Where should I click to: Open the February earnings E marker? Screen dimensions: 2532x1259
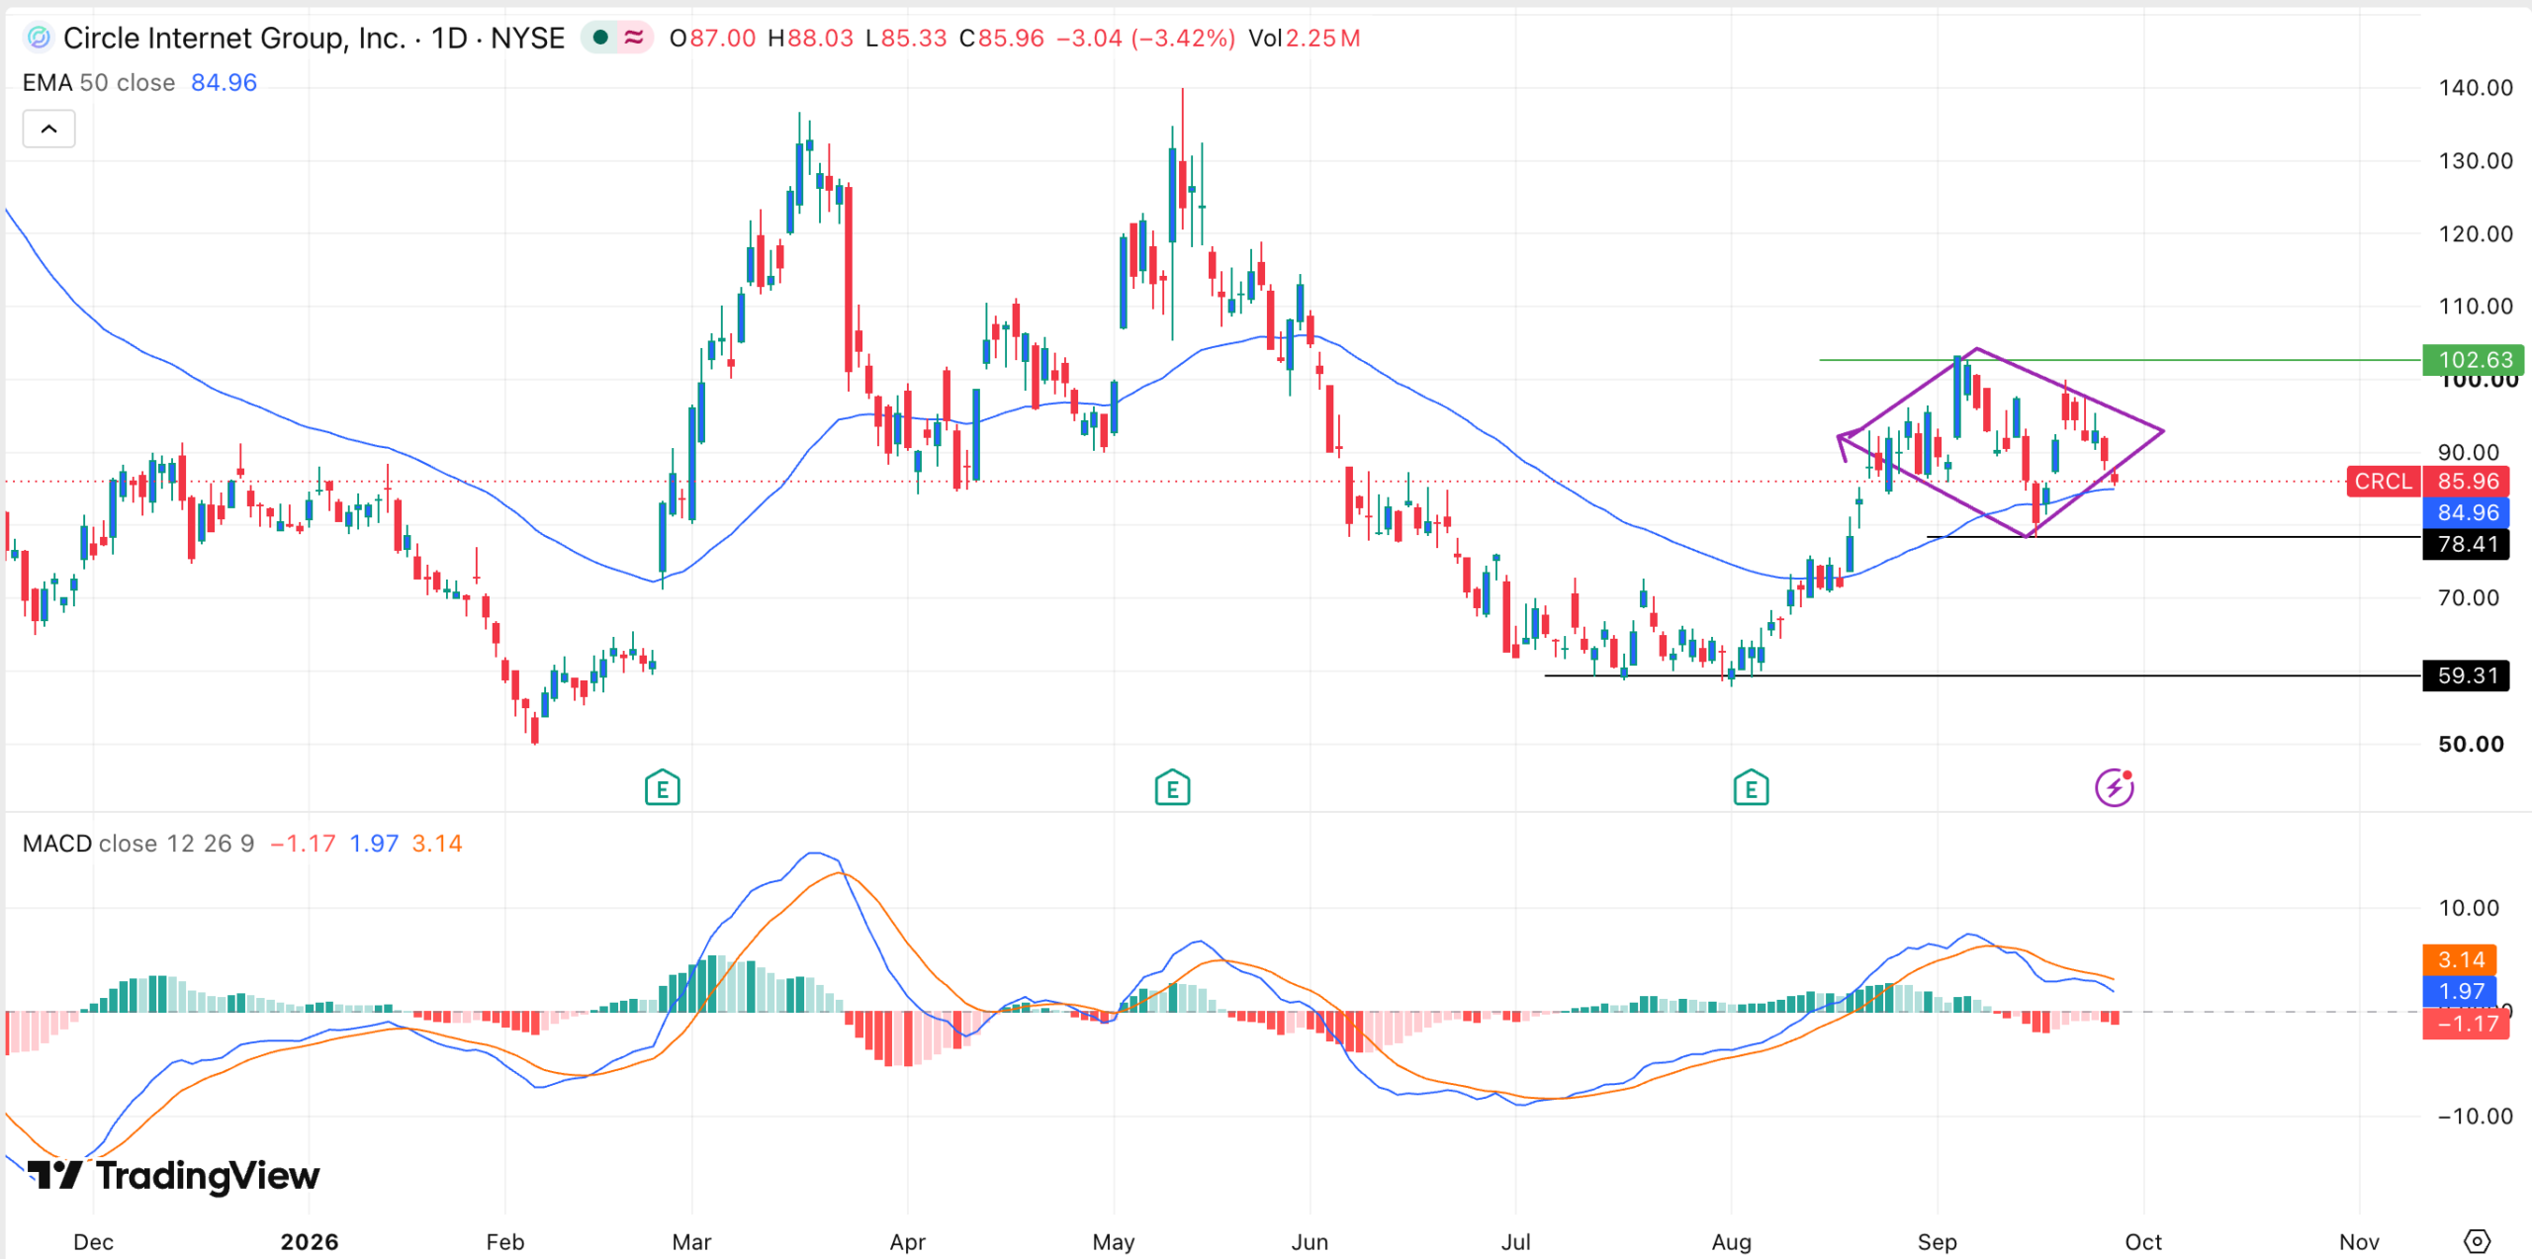(662, 788)
